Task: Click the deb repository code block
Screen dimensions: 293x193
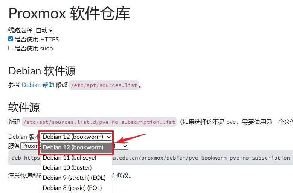Action: coord(151,158)
